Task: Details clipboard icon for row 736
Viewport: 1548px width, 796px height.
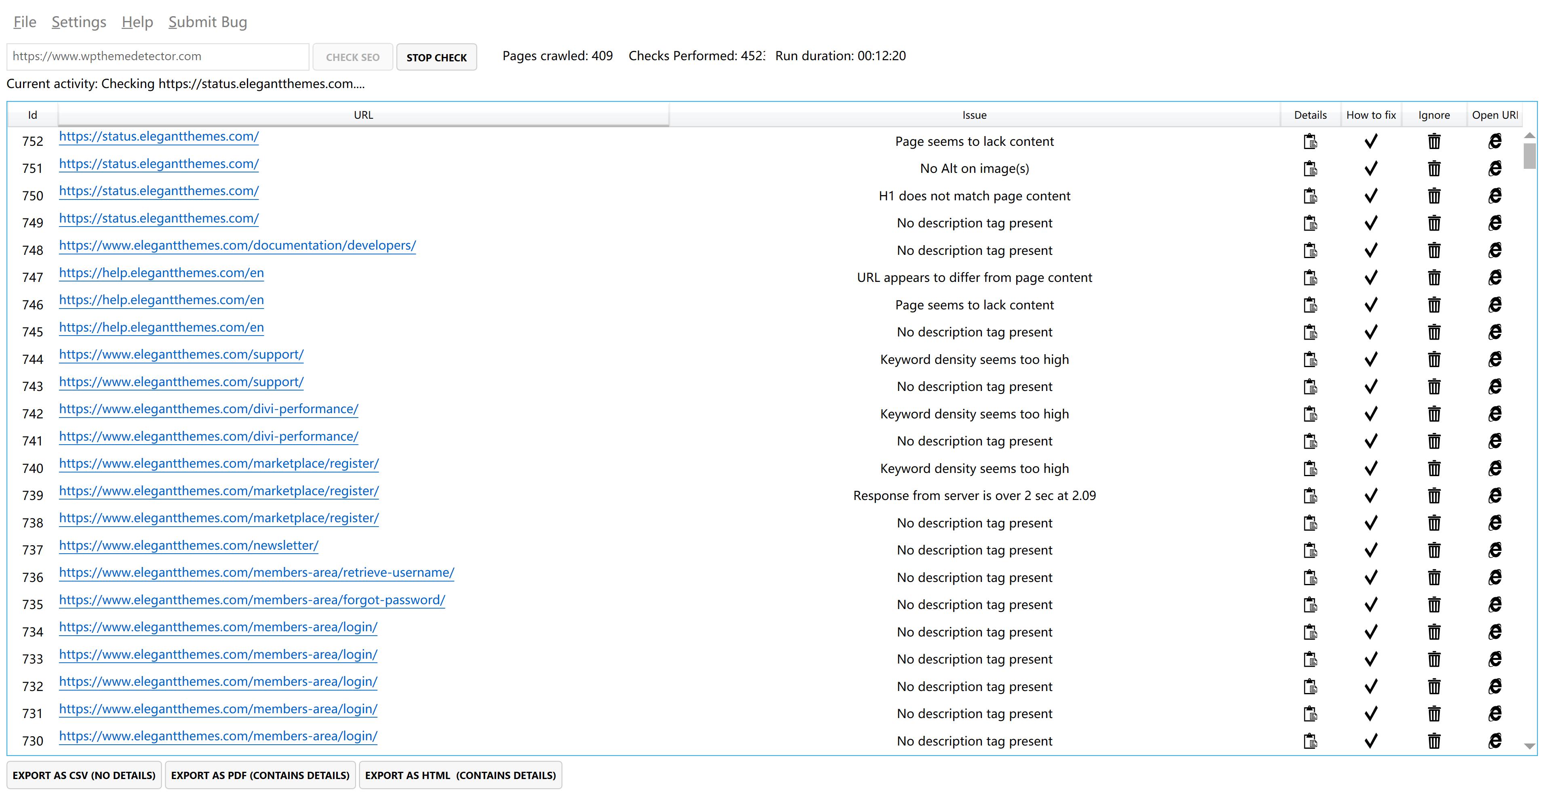Action: pos(1310,578)
